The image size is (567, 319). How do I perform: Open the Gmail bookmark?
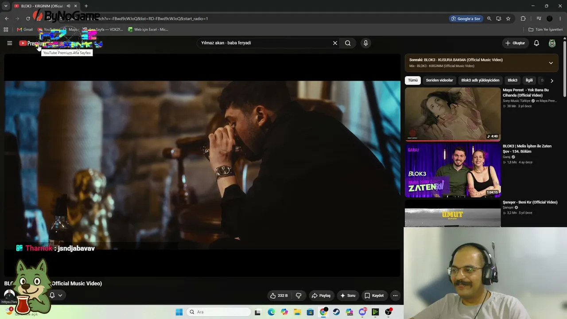25,30
